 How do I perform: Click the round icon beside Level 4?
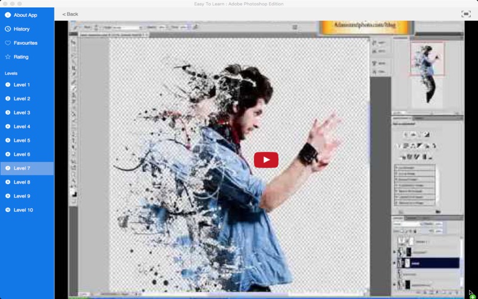click(x=8, y=127)
